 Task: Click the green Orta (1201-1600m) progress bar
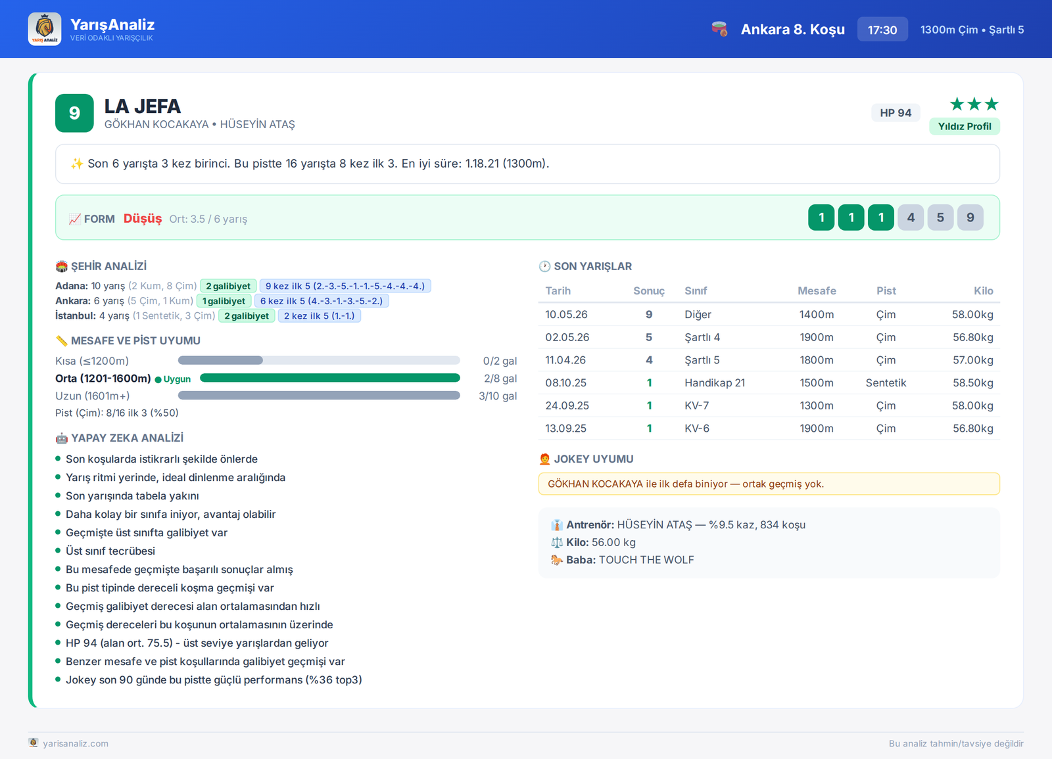(x=330, y=378)
